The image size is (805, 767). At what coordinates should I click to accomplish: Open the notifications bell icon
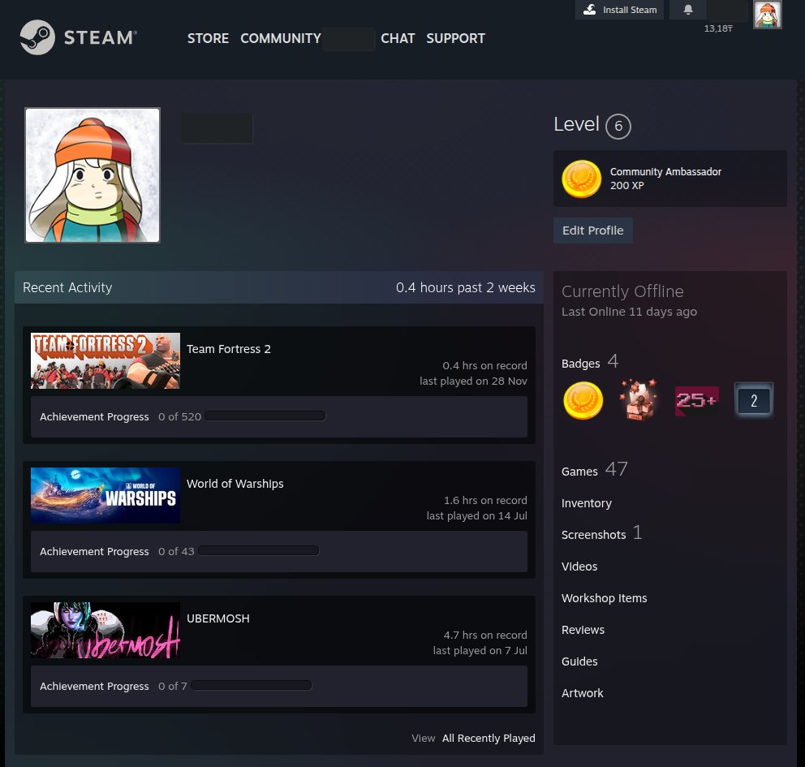[688, 10]
